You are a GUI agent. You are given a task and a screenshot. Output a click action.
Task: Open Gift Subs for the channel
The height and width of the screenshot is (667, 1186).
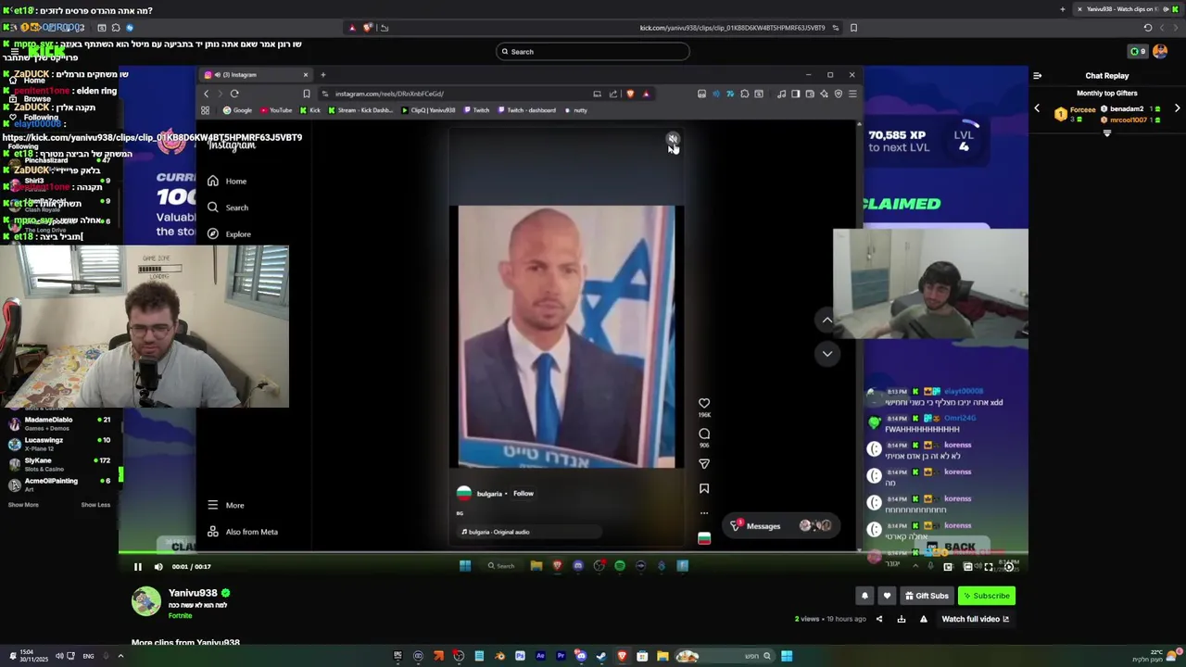927,596
